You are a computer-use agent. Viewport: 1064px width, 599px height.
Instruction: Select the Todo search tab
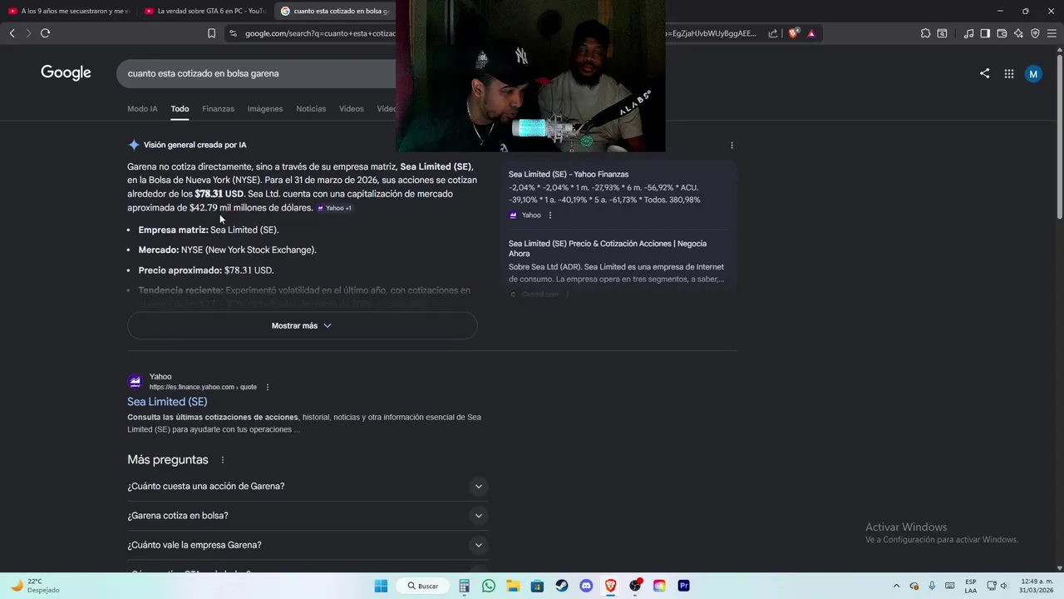[x=180, y=109]
